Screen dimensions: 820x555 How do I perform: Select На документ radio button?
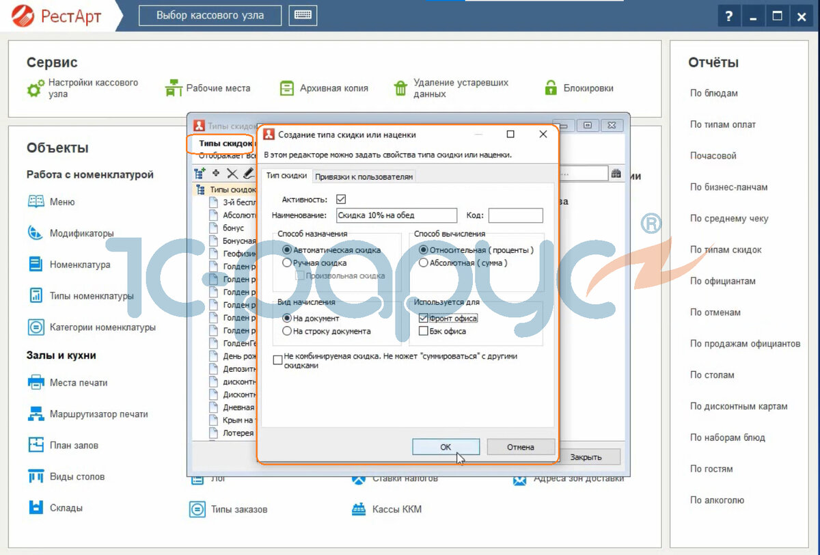coord(287,319)
